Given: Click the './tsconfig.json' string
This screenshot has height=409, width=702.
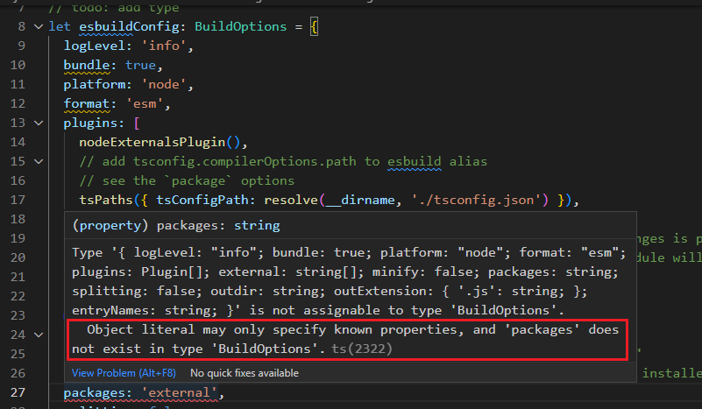Looking at the screenshot, I should (476, 200).
